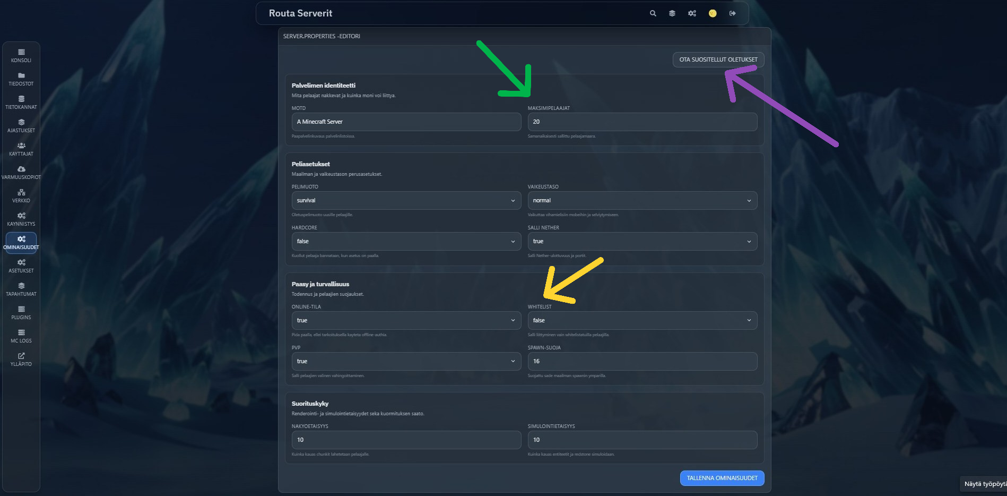Change the Online-tila dropdown value
This screenshot has width=1007, height=496.
[406, 321]
